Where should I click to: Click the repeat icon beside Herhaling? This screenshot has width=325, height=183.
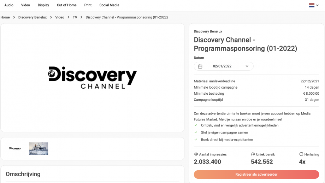pyautogui.click(x=301, y=154)
